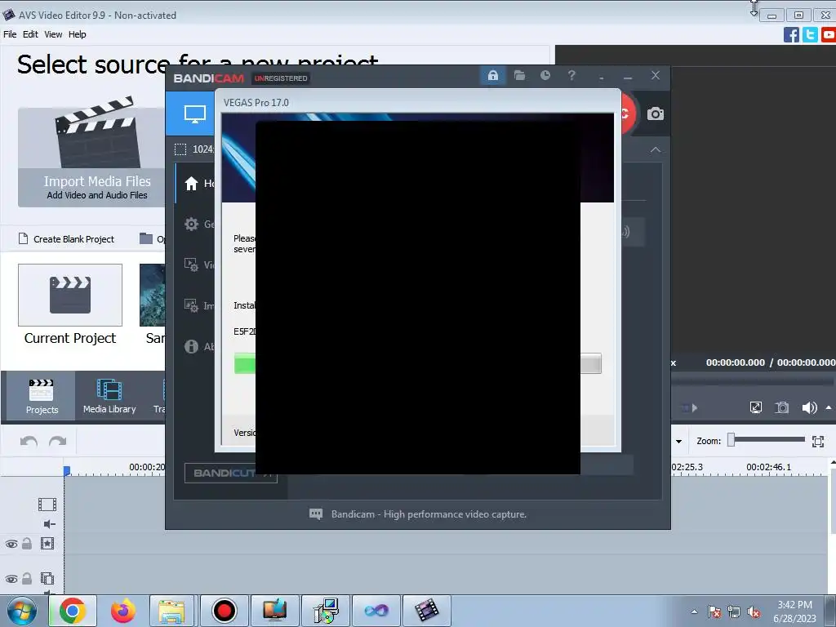
Task: Toggle visibility eye of the overlay track
Action: point(11,579)
